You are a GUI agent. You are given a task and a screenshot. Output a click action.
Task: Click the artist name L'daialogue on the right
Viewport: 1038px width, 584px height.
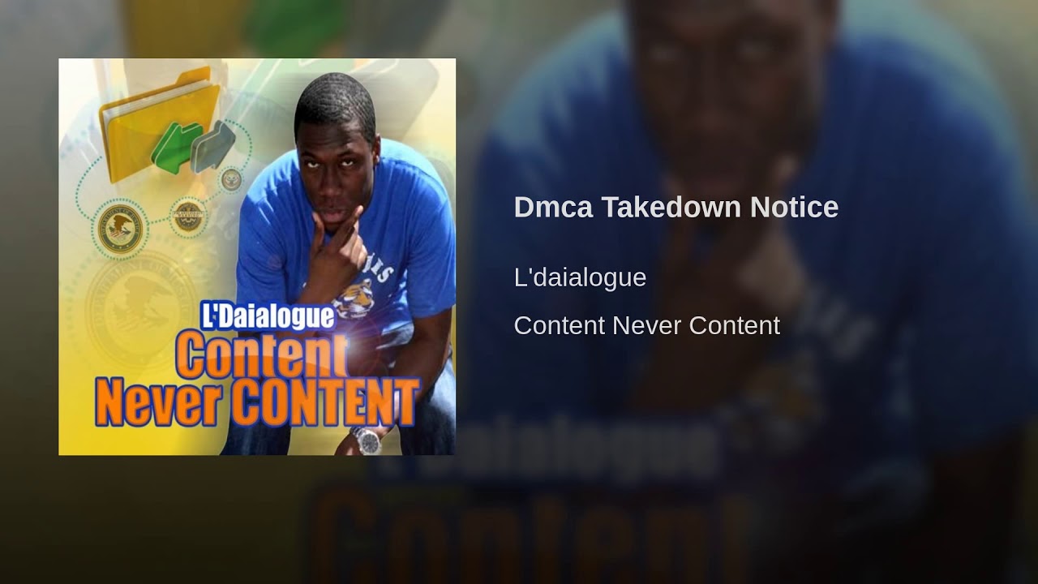[x=580, y=277]
